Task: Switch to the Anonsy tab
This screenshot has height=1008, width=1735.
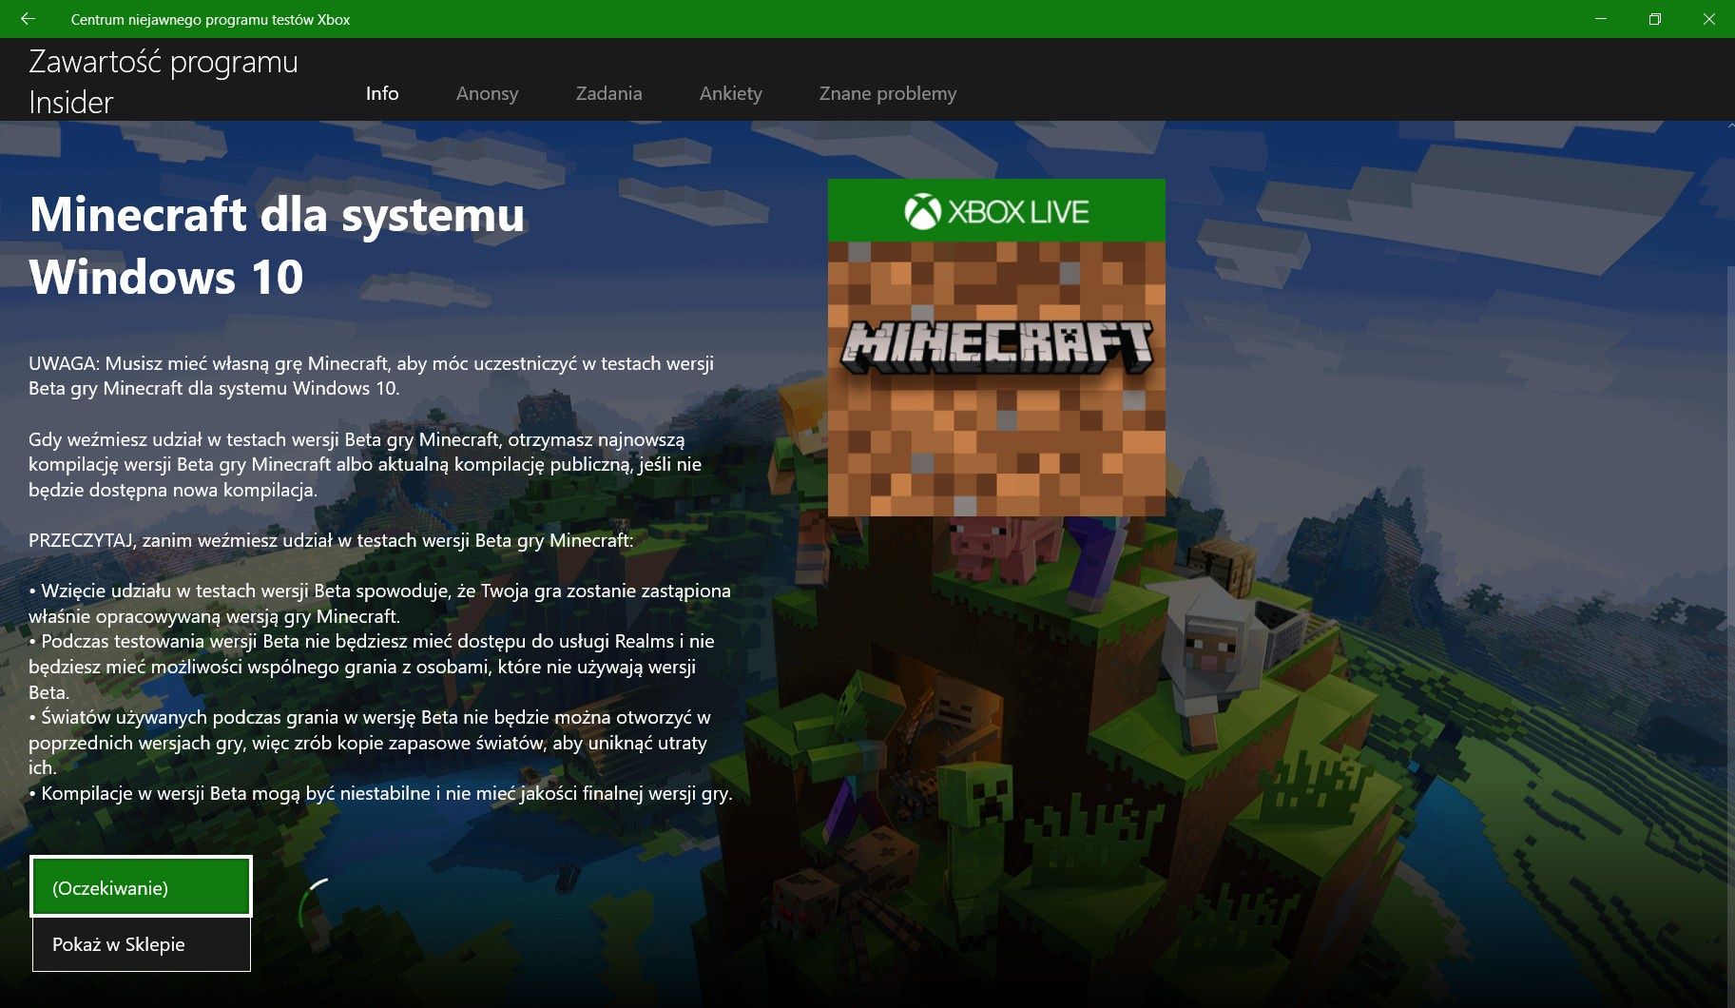Action: click(487, 93)
